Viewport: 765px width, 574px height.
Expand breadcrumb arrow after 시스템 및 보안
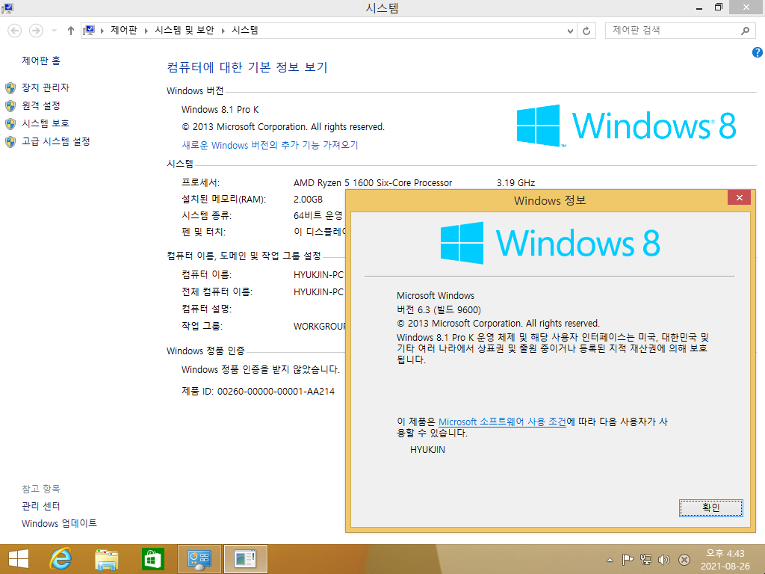223,31
